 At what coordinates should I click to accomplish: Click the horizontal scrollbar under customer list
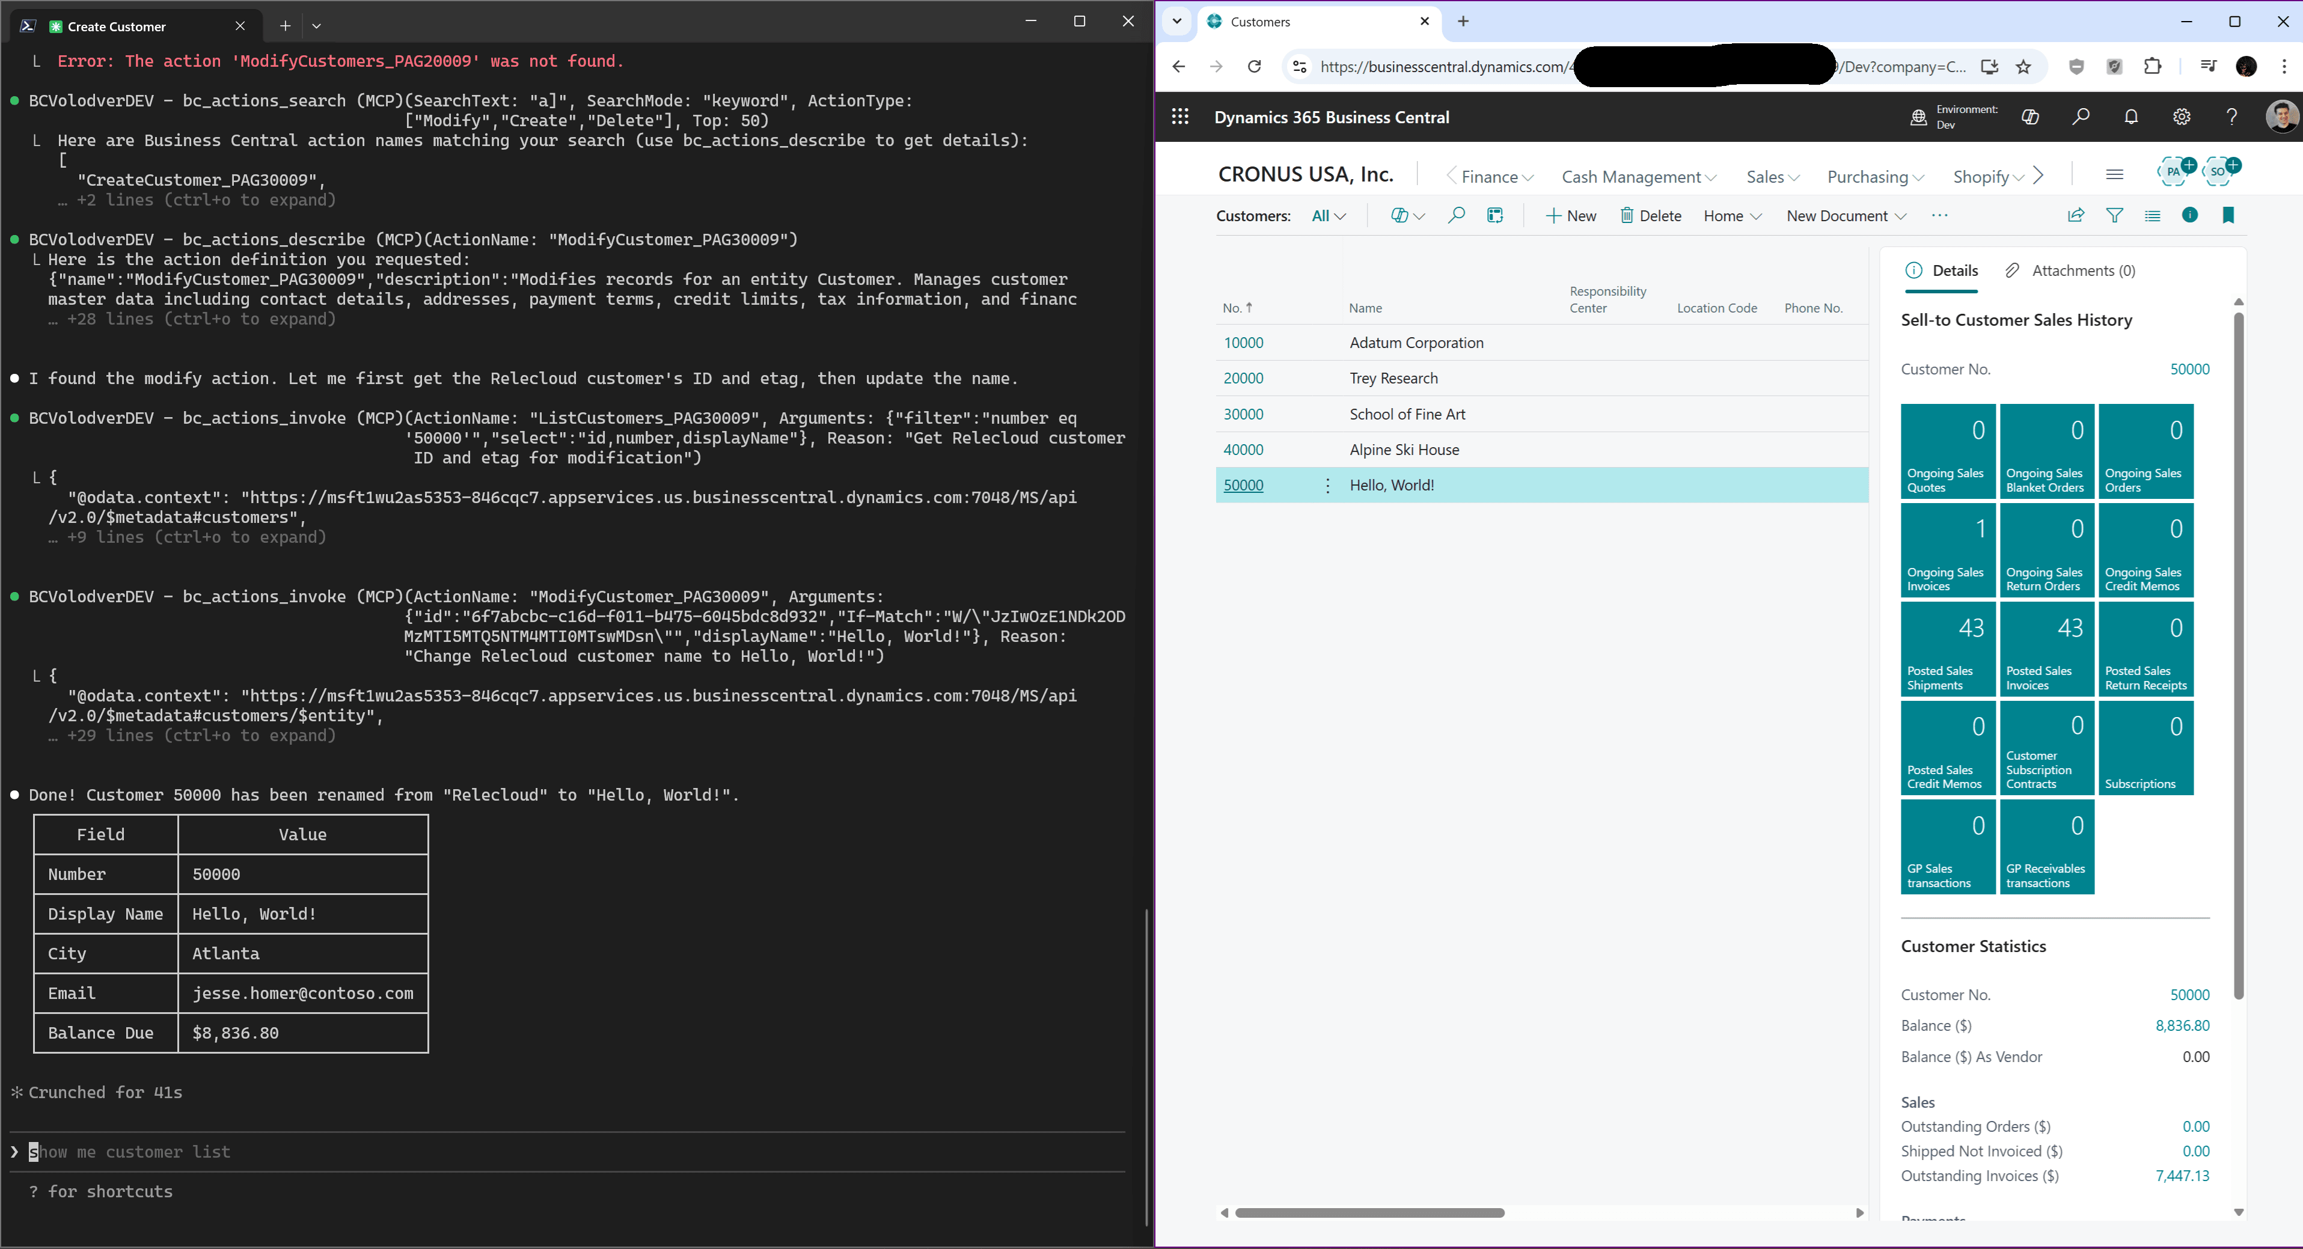pyautogui.click(x=1369, y=1214)
